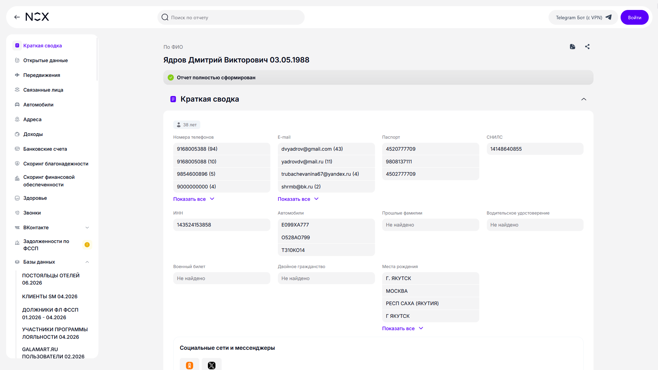Screen dimensions: 658x370
Task: Click the search magnifier icon
Action: (165, 17)
